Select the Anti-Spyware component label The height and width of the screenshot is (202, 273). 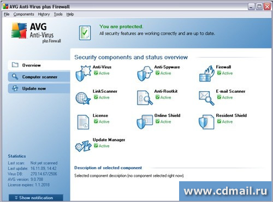coord(167,67)
